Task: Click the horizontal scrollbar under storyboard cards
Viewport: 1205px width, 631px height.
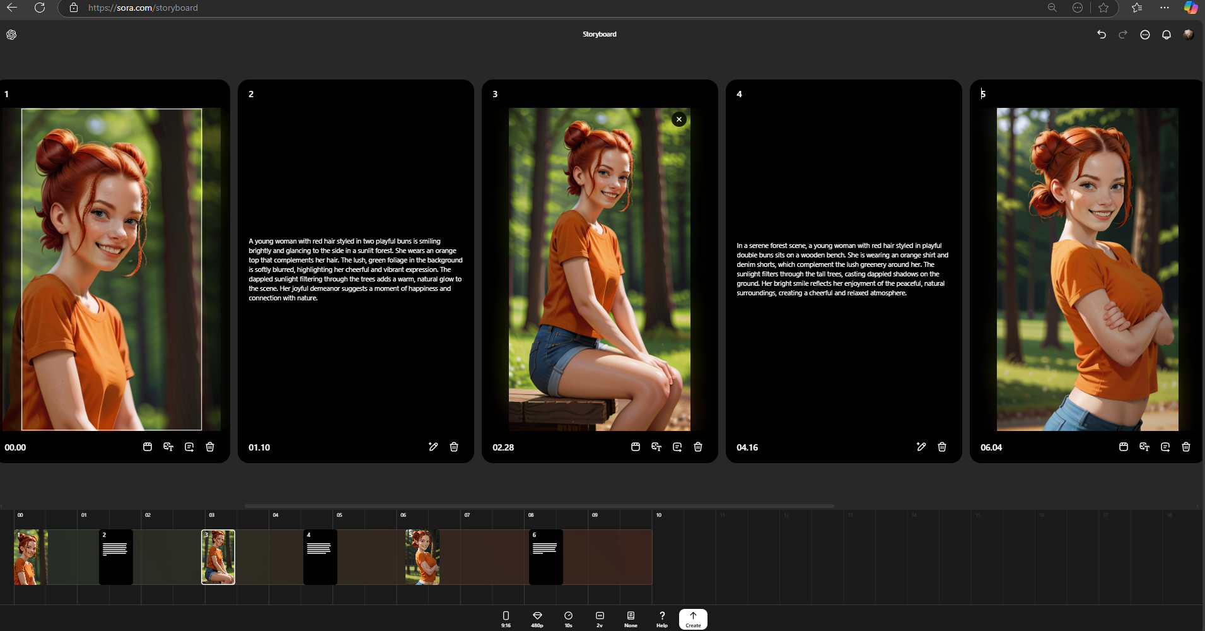Action: 539,505
